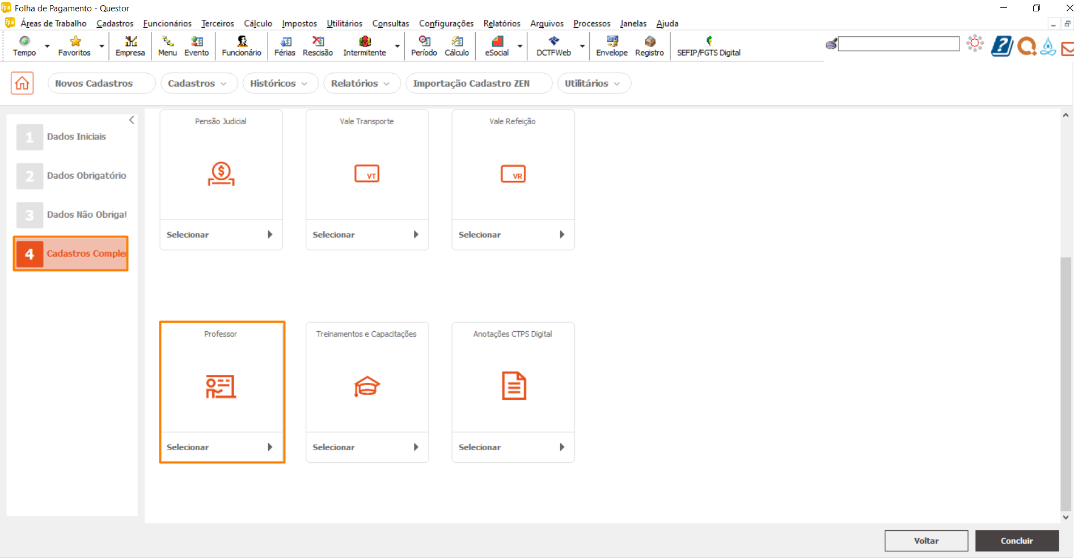Click the SEFIP/FGTS Digital icon
The image size is (1074, 558).
[x=708, y=46]
